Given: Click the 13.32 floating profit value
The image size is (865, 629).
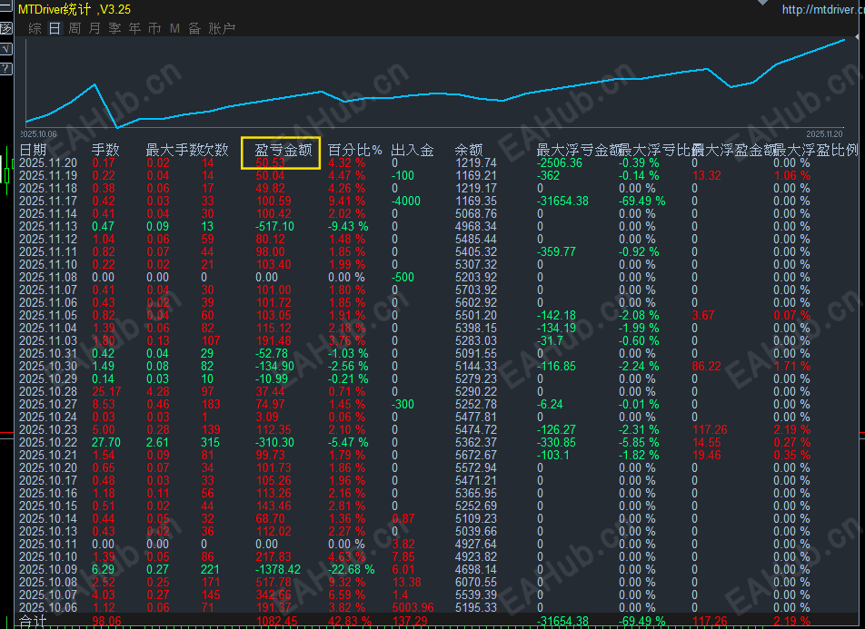Looking at the screenshot, I should point(707,176).
